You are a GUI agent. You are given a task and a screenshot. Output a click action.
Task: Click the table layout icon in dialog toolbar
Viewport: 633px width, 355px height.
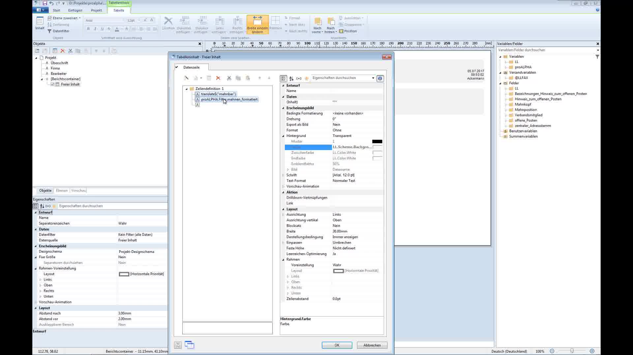pos(209,78)
